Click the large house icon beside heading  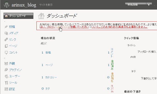[x=41, y=16]
